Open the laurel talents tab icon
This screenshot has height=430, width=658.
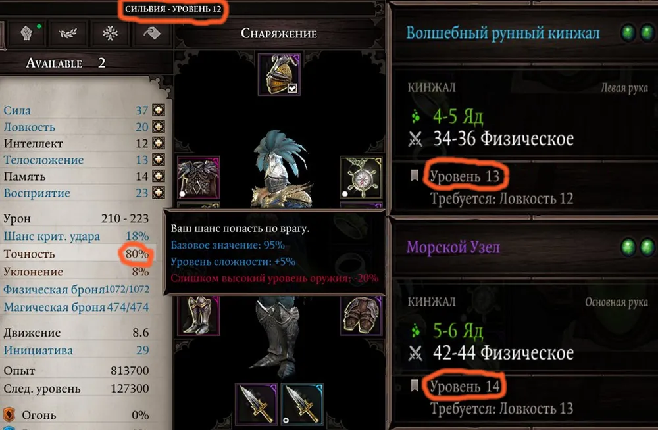click(x=68, y=33)
